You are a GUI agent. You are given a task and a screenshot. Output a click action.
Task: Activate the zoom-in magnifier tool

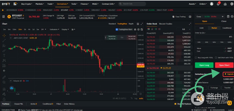4,82
